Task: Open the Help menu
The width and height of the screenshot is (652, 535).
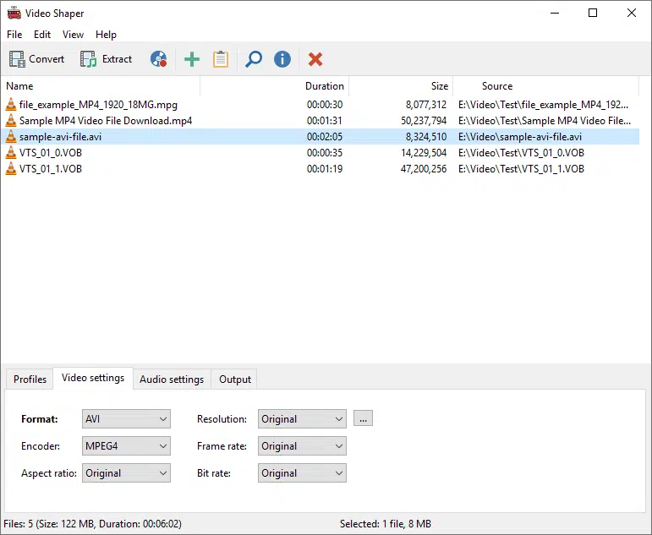Action: (106, 35)
